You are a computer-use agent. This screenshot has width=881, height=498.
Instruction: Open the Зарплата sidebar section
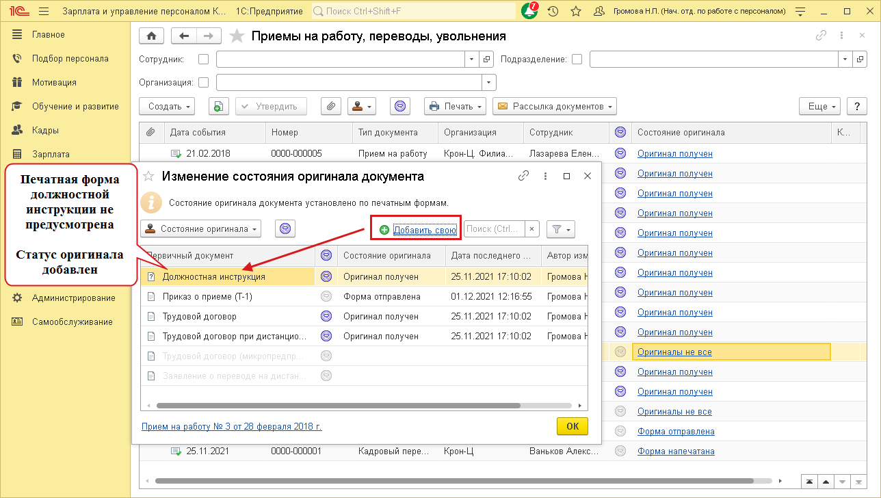[x=51, y=154]
